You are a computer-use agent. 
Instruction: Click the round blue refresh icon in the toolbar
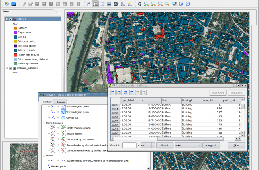tap(188, 4)
